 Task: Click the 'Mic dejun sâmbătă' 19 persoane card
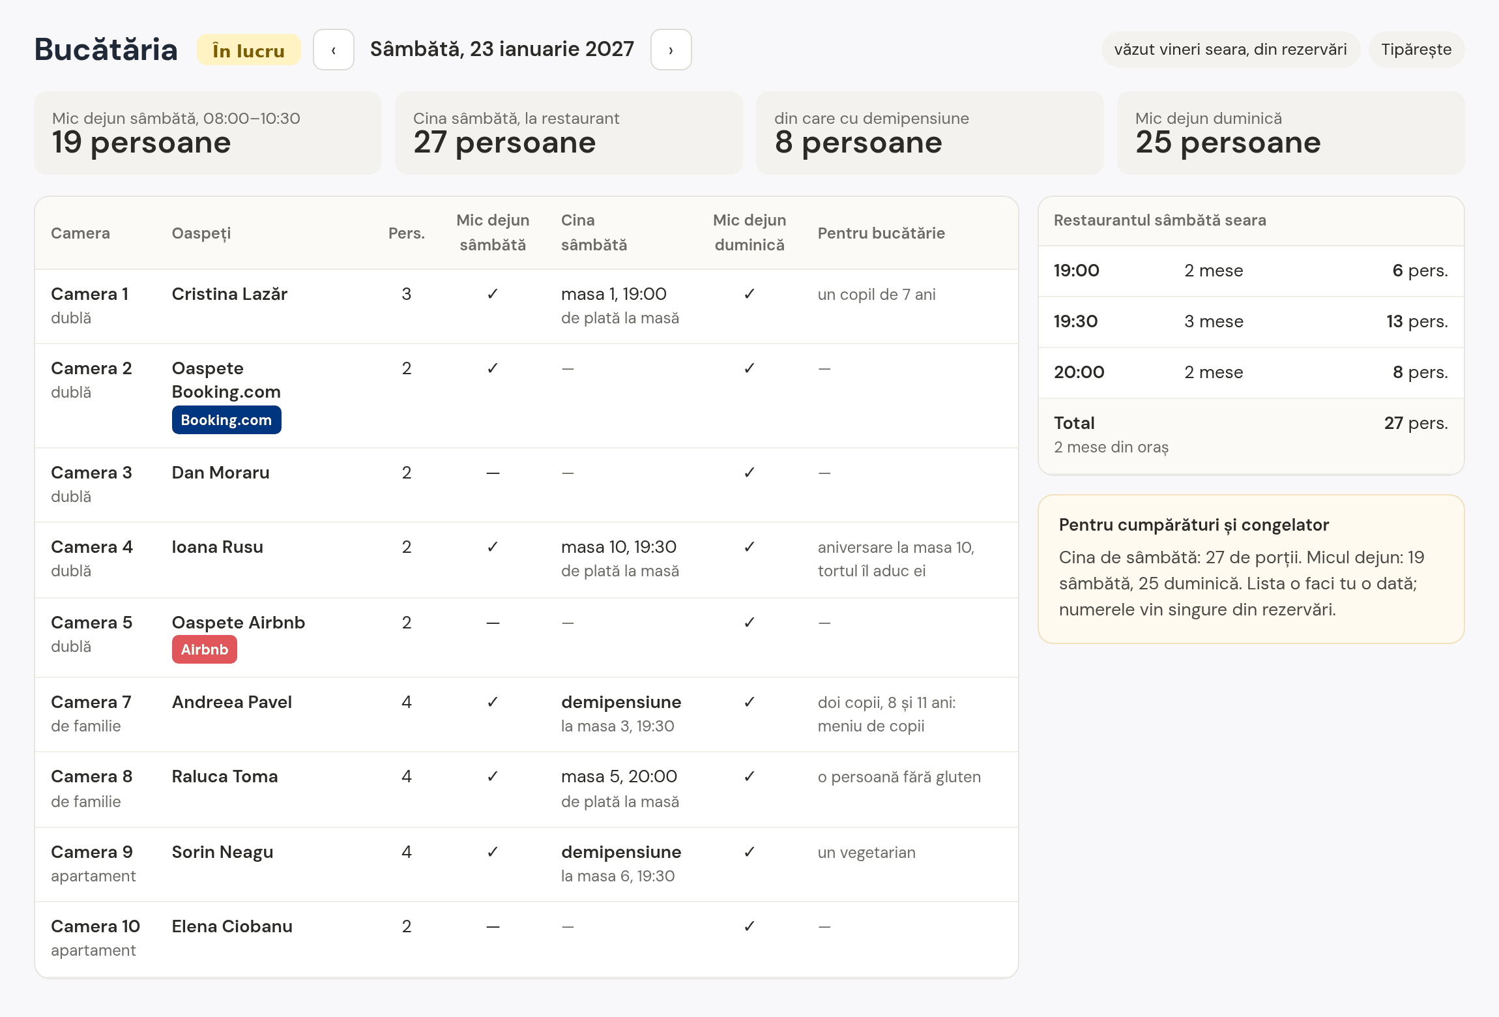click(208, 133)
